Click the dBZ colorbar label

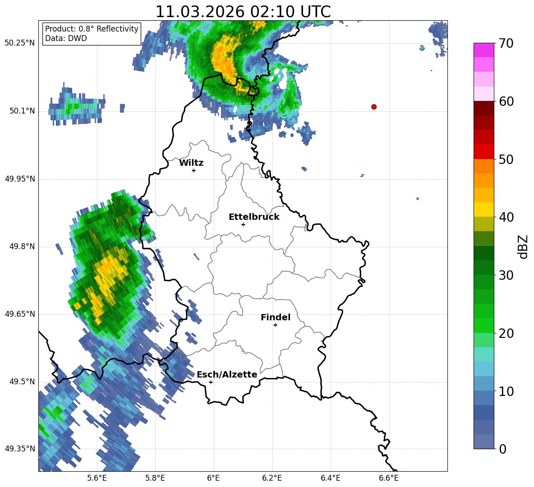click(523, 247)
